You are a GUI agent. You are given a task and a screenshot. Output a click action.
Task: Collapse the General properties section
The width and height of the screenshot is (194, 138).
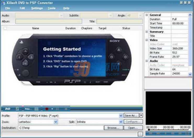tap(147, 15)
